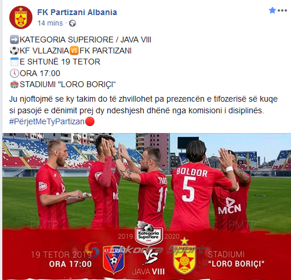Viewport: 291px width, 280px height.
Task: Click the calendar emoji beside date
Action: click(14, 62)
